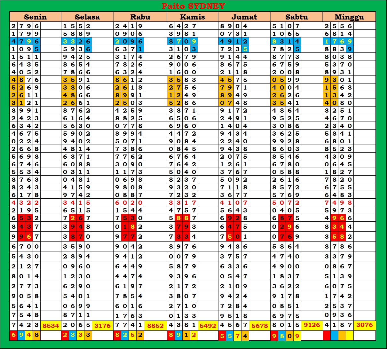Click the yellow 3176 cell in Selasa
This screenshot has height=349, width=387.
tap(102, 326)
